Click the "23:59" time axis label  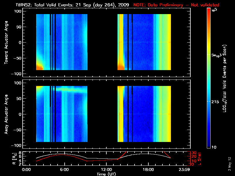click(184, 170)
